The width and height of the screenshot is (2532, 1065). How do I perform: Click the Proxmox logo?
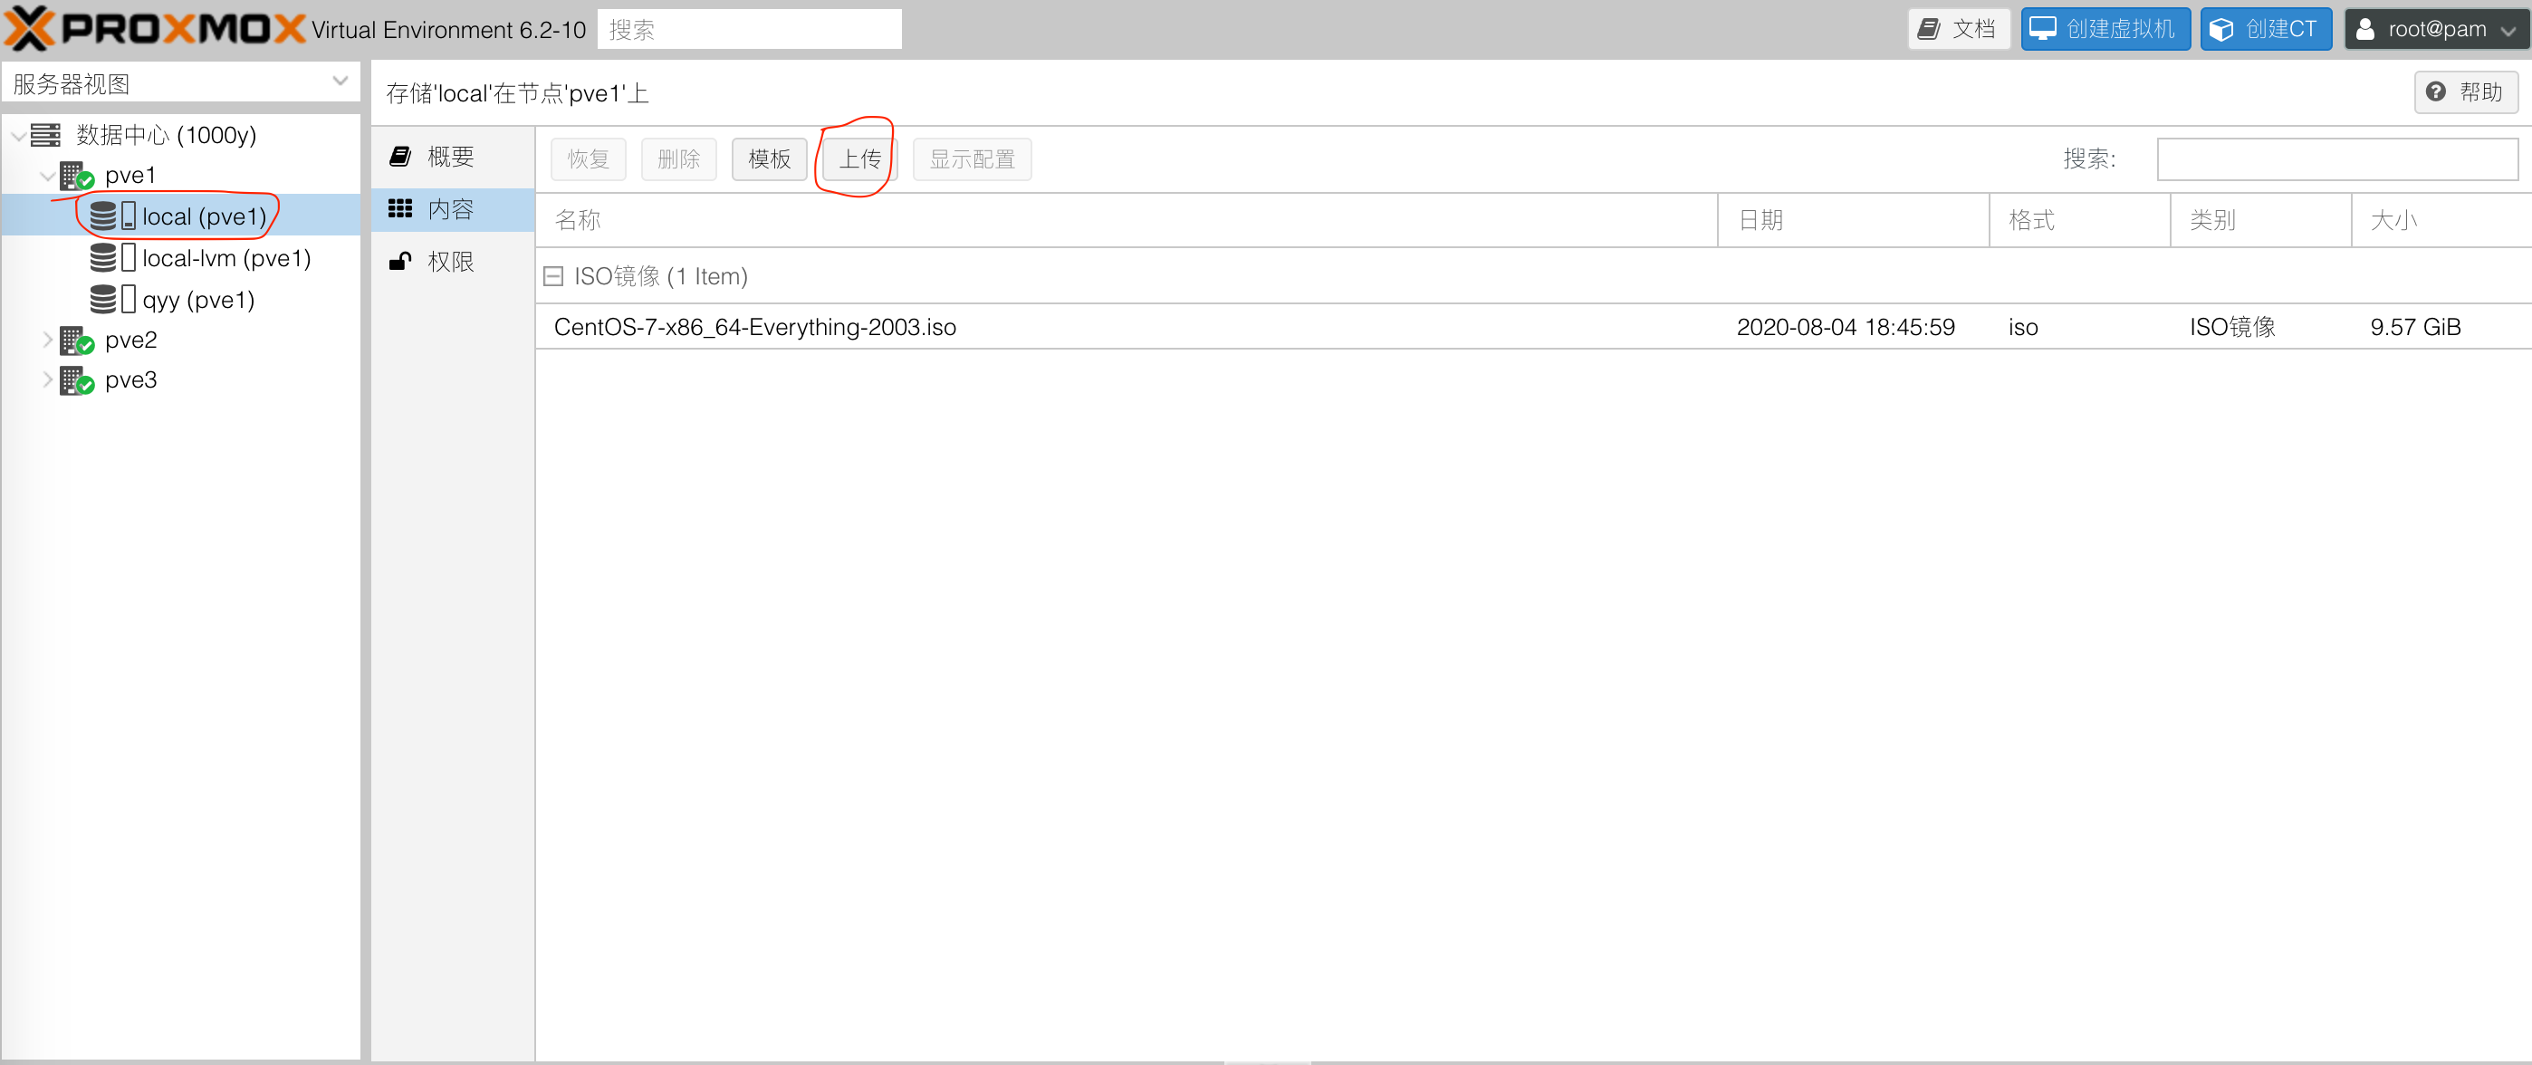[x=154, y=28]
